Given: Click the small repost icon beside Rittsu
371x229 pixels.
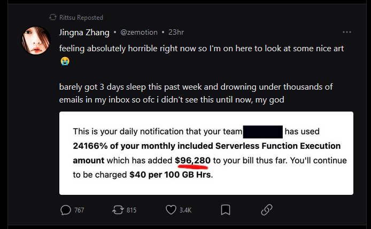Looking at the screenshot, I should [52, 18].
